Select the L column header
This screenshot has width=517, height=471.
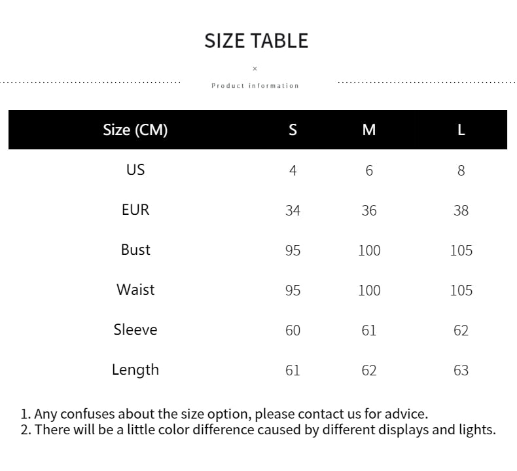(461, 130)
